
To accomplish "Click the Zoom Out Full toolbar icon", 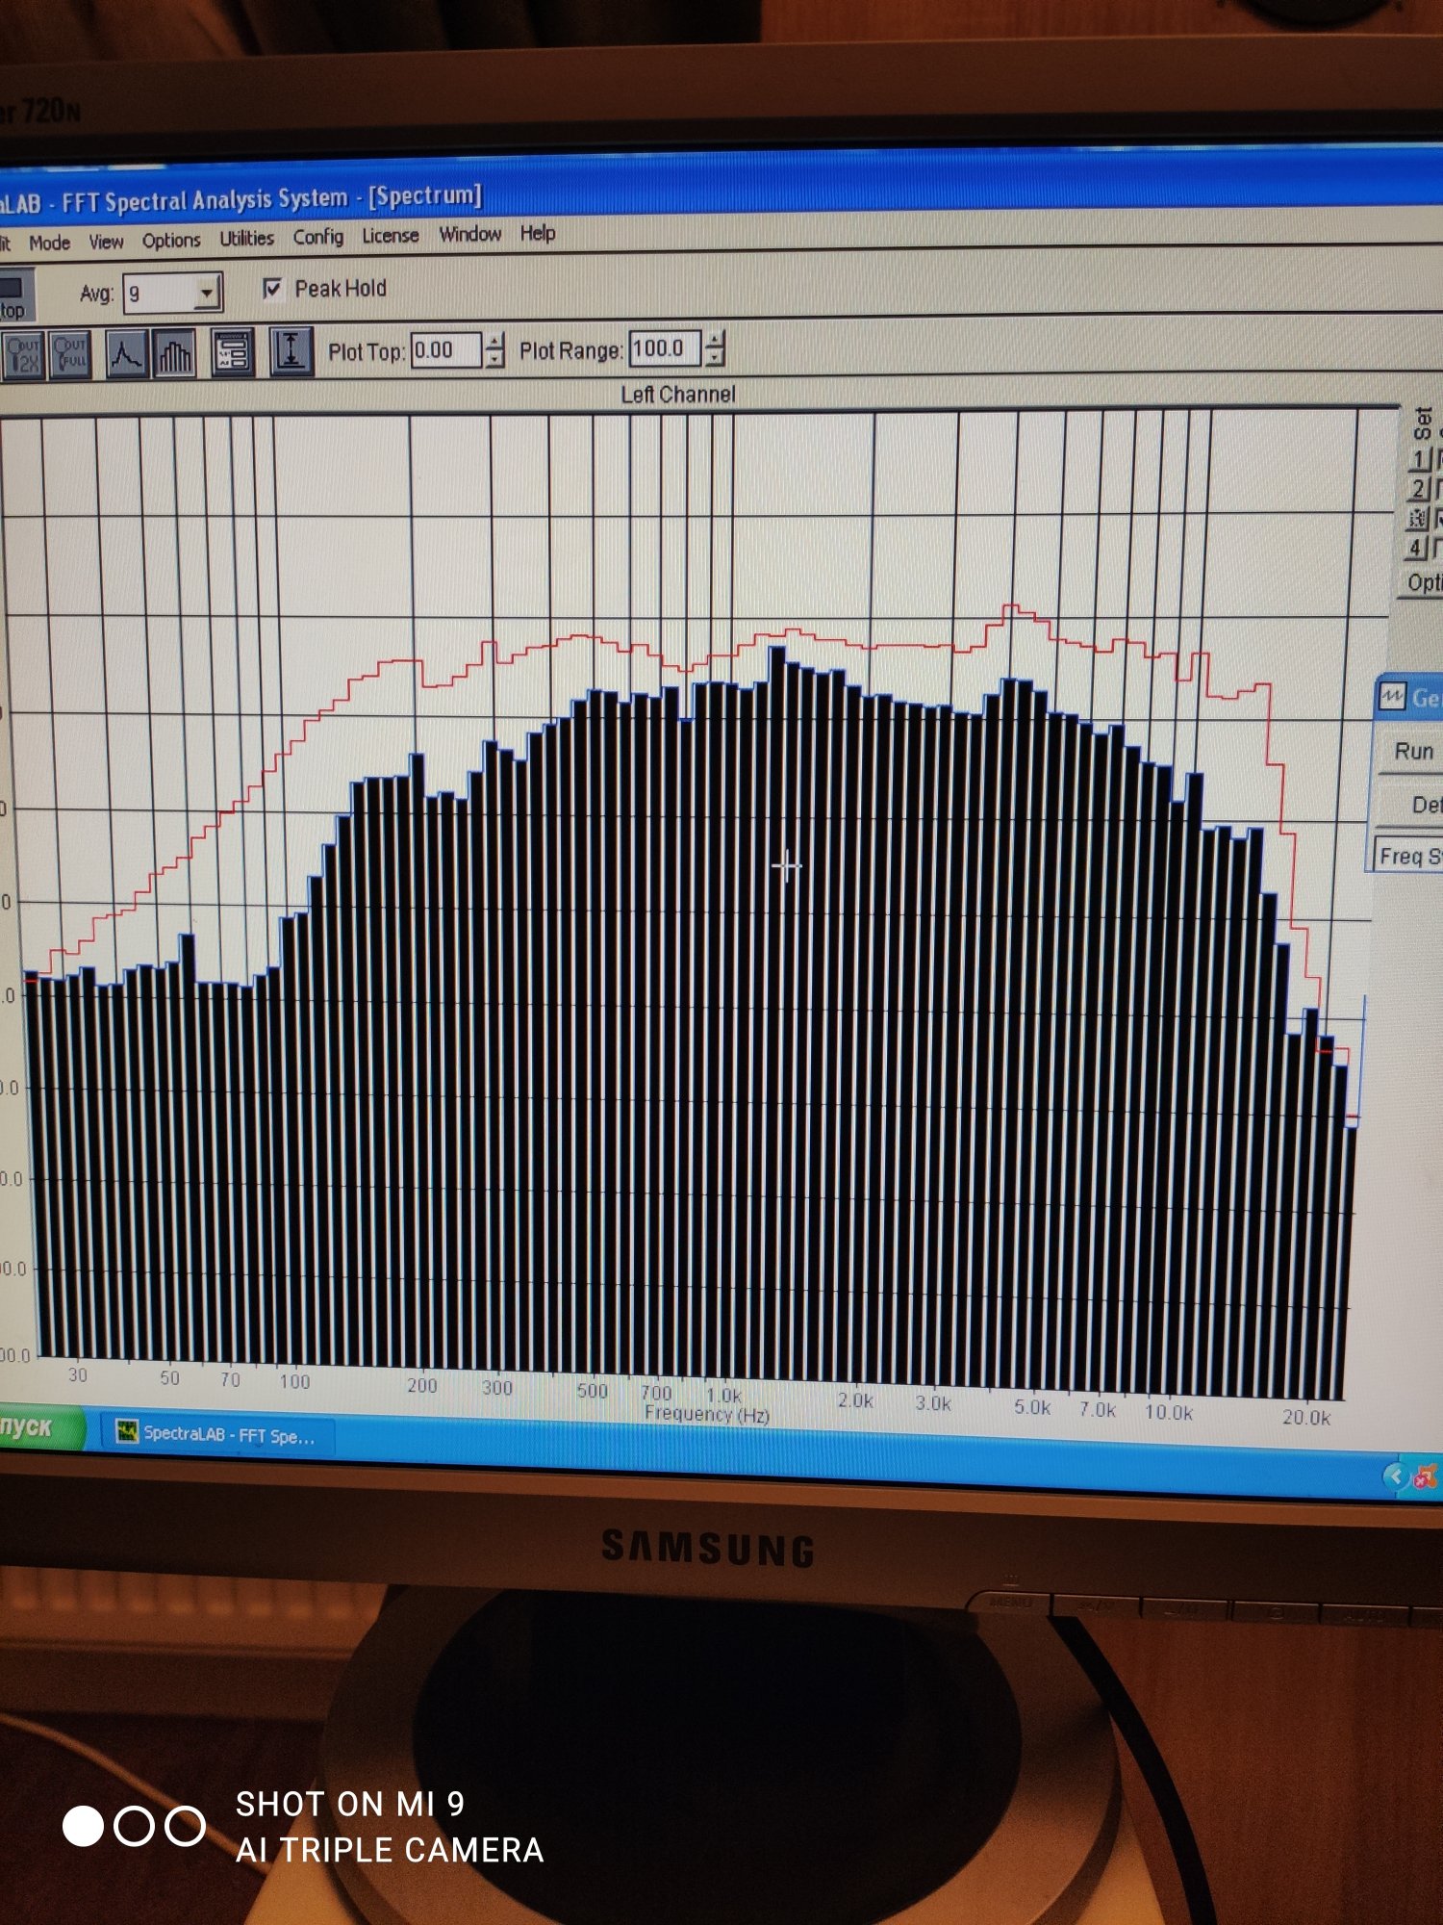I will tap(70, 355).
